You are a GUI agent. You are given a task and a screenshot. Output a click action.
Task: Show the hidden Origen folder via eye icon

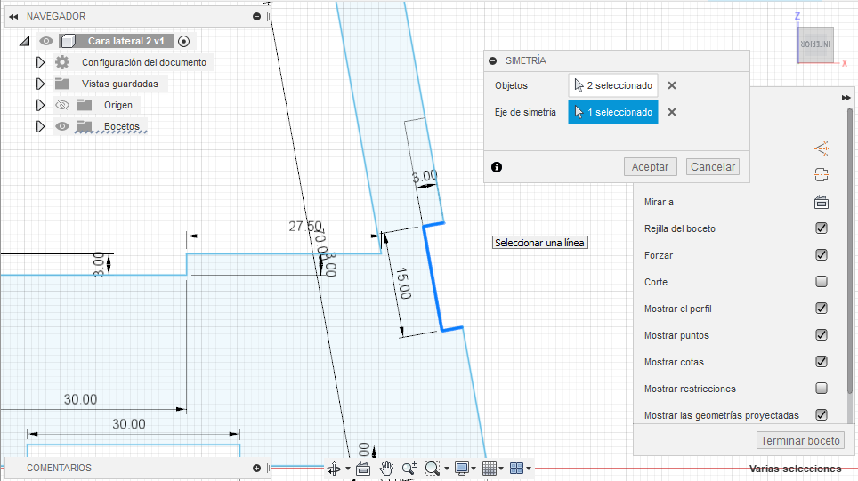(x=62, y=105)
